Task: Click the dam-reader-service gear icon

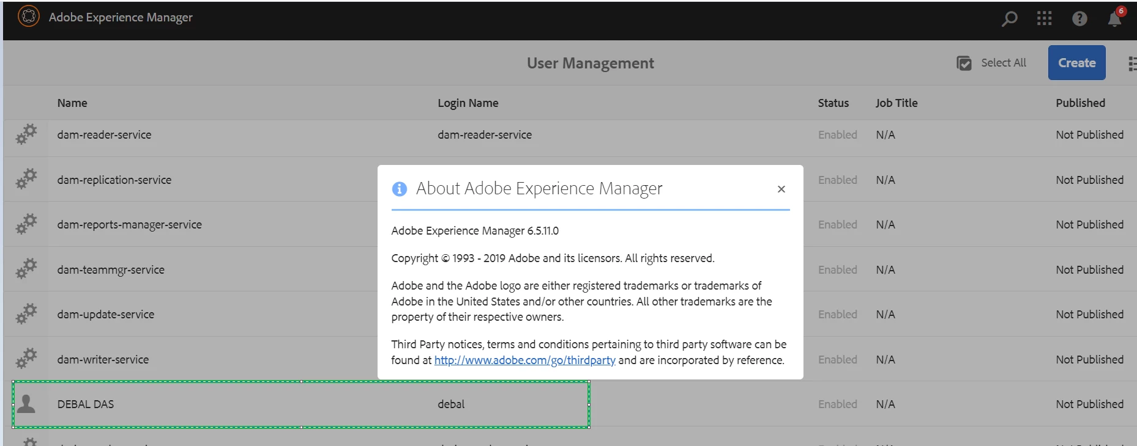Action: [26, 134]
